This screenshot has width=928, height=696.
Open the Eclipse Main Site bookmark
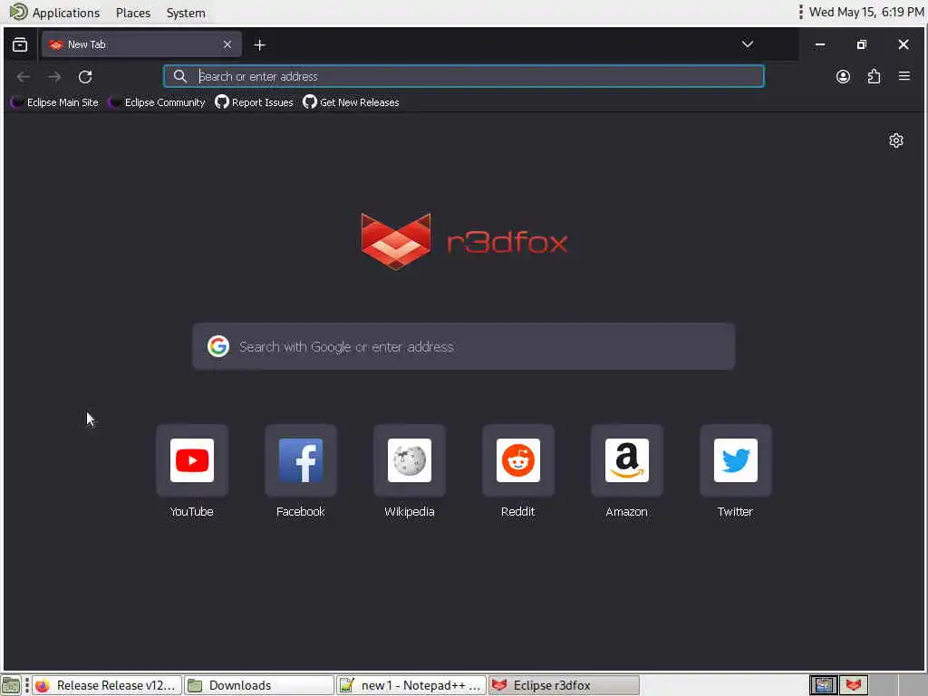pyautogui.click(x=54, y=102)
